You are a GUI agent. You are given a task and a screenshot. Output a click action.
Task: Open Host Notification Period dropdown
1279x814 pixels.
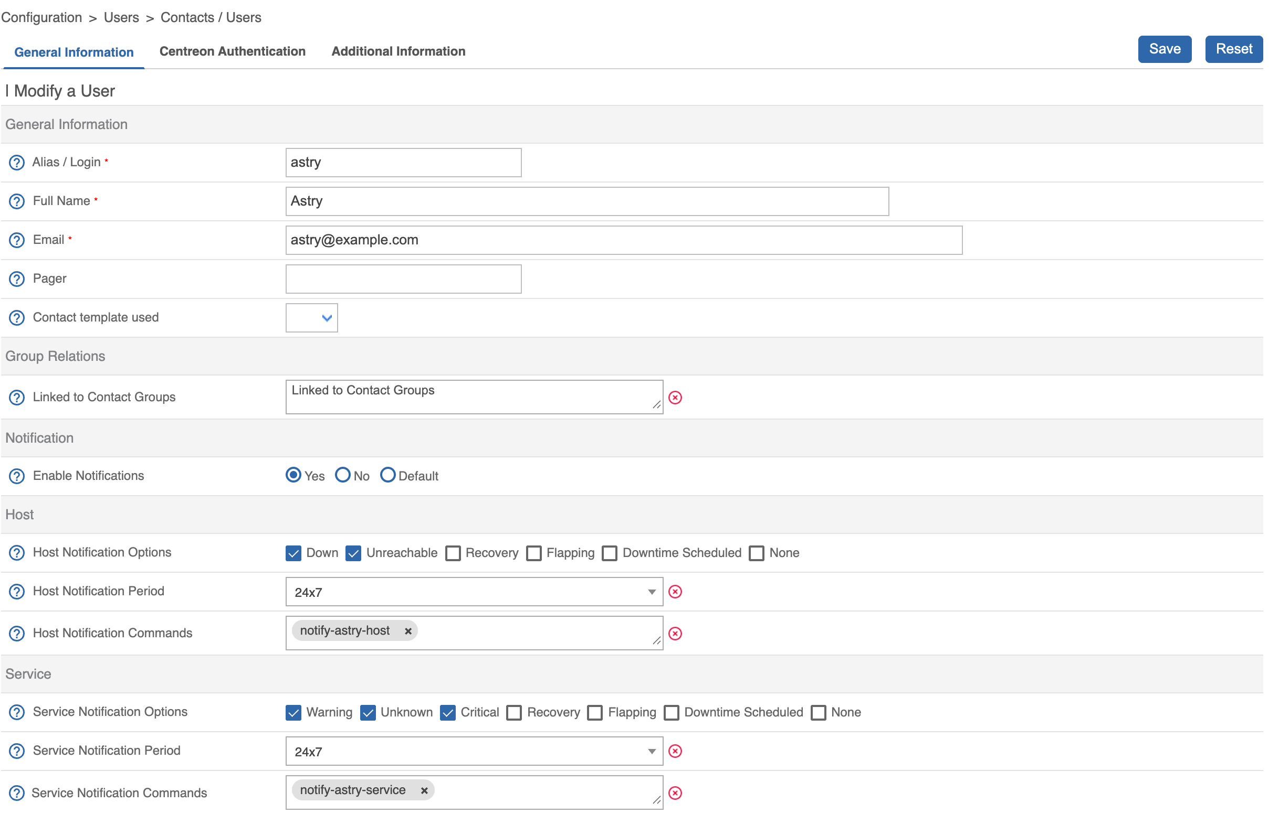coord(474,591)
